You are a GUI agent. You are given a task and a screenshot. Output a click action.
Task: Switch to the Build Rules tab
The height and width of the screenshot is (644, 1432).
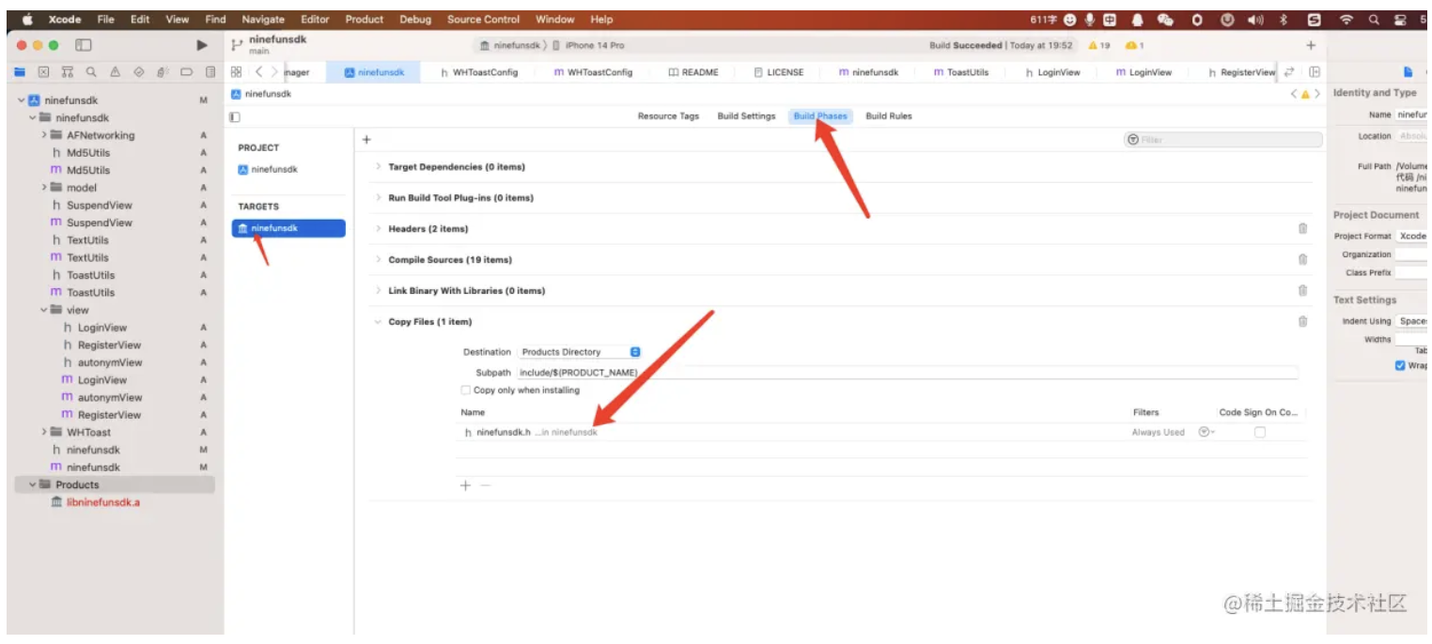pyautogui.click(x=889, y=116)
